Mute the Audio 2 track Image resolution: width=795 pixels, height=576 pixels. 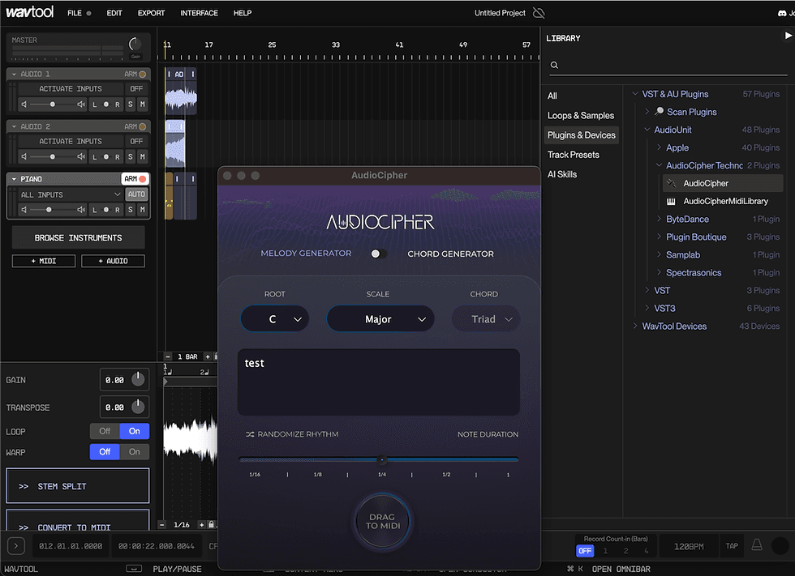(x=143, y=157)
